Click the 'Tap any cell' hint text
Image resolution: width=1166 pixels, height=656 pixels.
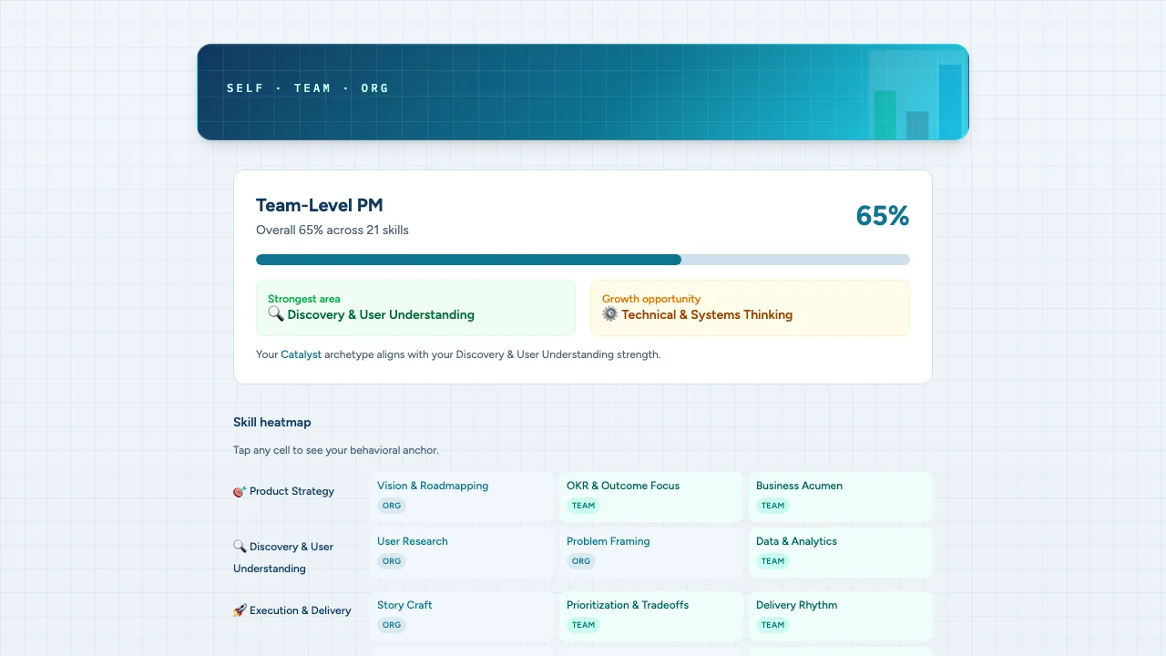pyautogui.click(x=336, y=450)
